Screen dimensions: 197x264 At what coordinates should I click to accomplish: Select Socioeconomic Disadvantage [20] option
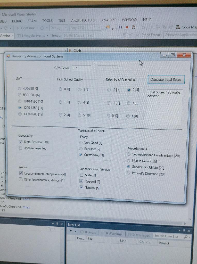pyautogui.click(x=129, y=154)
